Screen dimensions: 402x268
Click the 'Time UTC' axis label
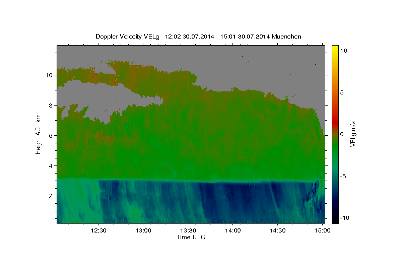point(191,237)
